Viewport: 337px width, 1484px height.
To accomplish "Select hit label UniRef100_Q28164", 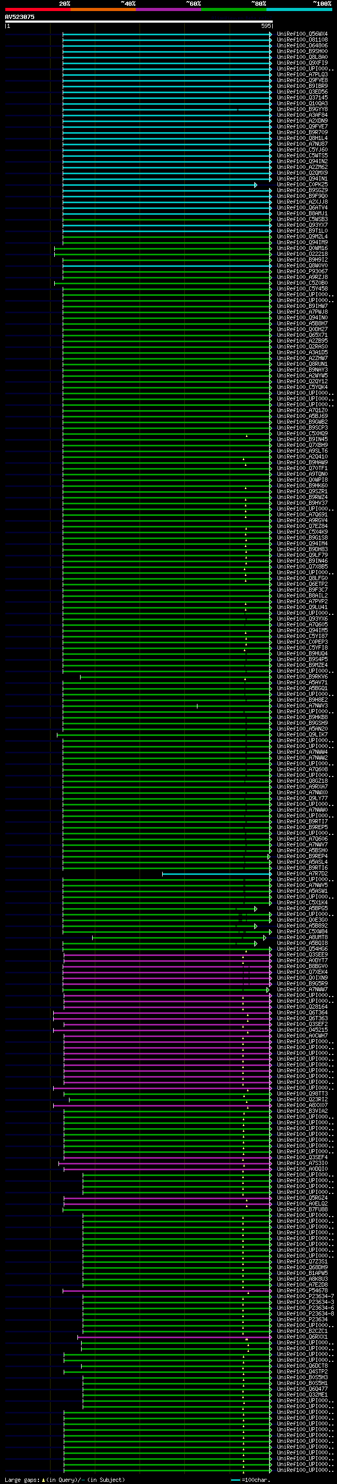I will click(x=302, y=1007).
